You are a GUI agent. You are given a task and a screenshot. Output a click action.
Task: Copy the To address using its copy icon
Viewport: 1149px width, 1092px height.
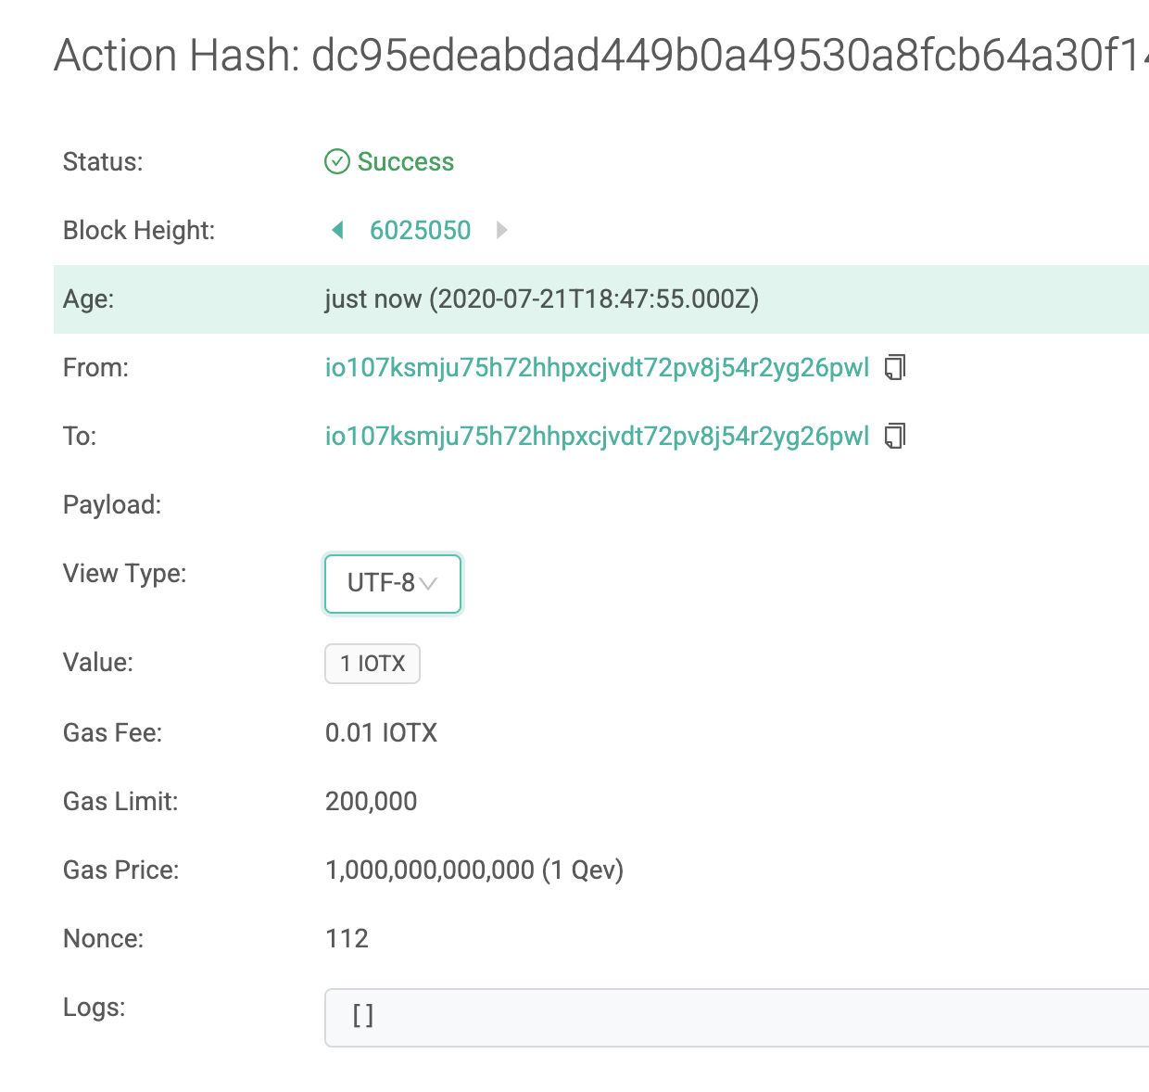click(x=894, y=436)
